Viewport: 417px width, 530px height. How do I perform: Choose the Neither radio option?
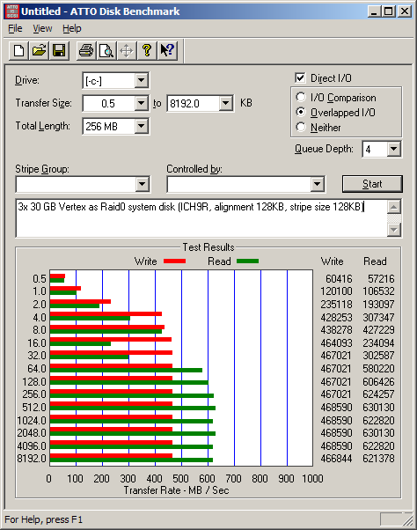click(301, 127)
